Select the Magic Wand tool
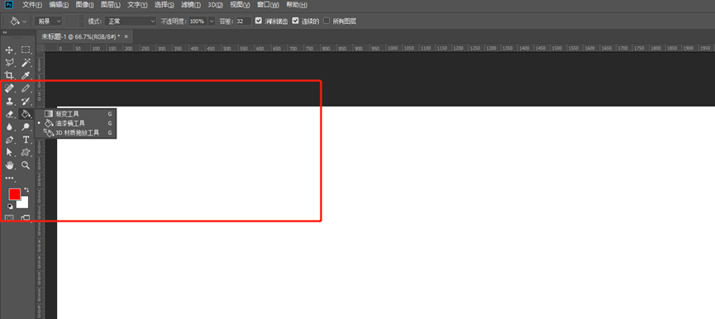Viewport: 715px width, 319px height. (26, 63)
